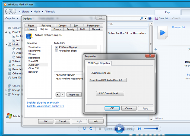
Task: Click the Title column header
Action: [x=111, y=24]
